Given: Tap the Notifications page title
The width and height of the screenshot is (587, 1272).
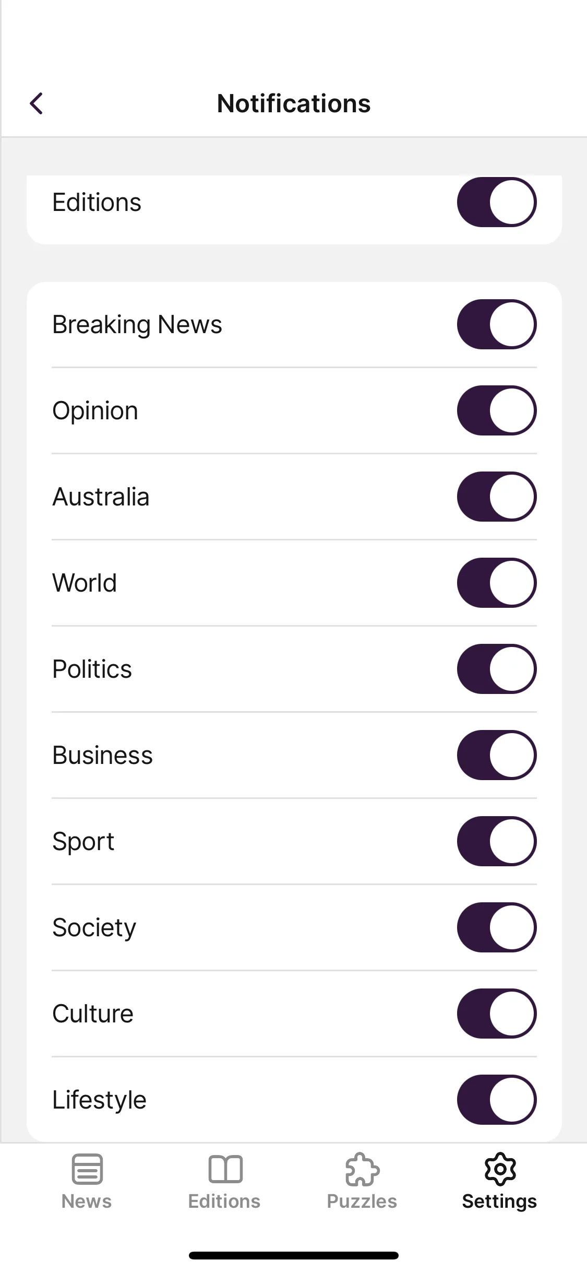Looking at the screenshot, I should (294, 103).
